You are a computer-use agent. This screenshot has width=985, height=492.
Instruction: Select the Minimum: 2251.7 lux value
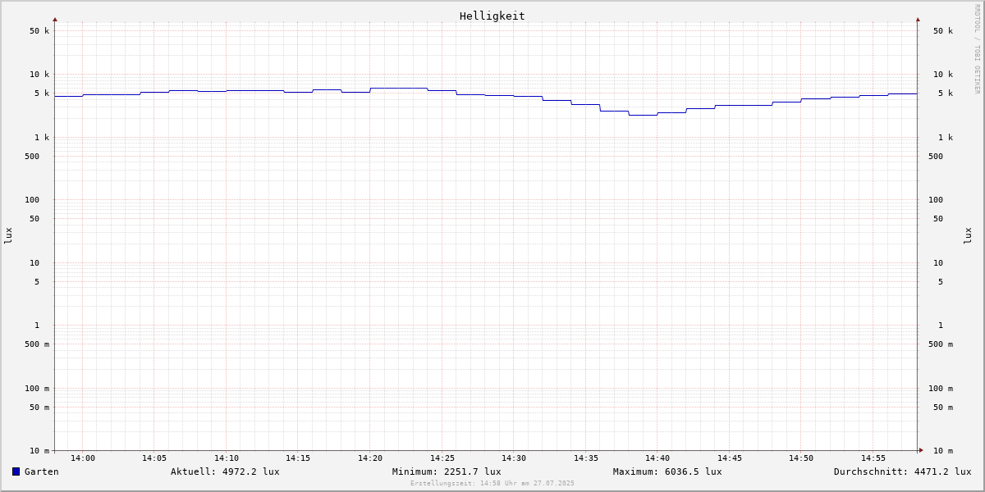pyautogui.click(x=447, y=471)
